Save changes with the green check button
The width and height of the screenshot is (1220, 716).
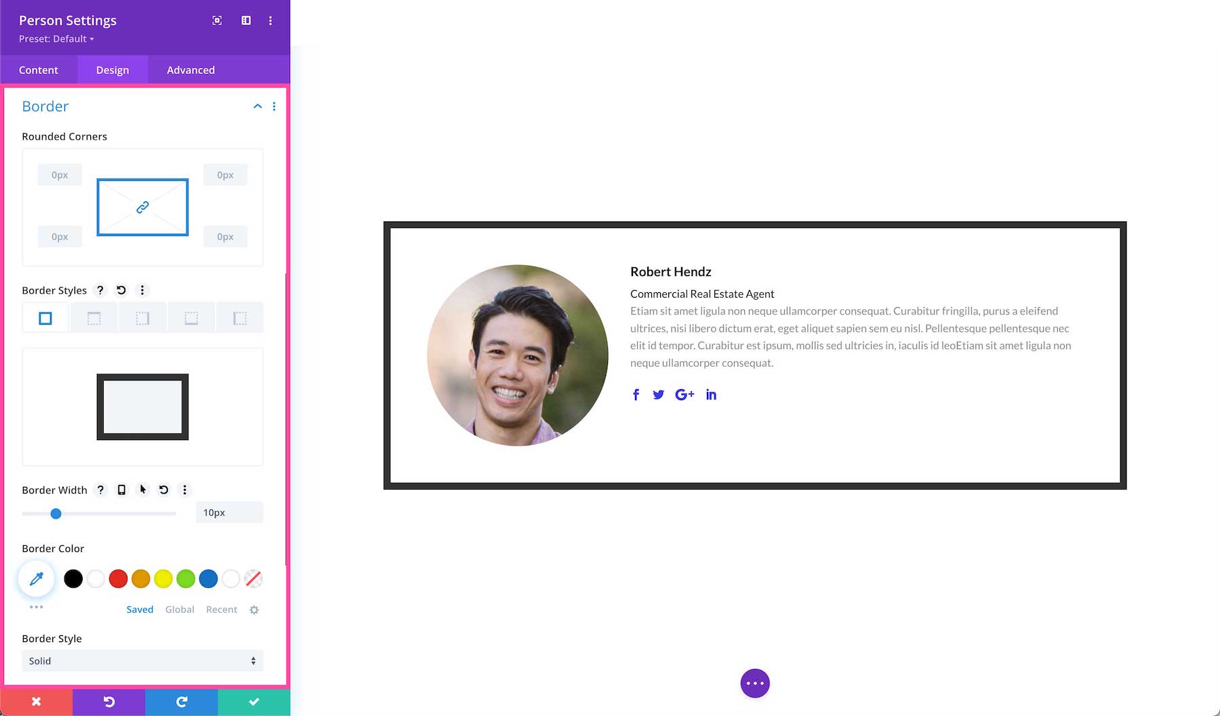(253, 702)
